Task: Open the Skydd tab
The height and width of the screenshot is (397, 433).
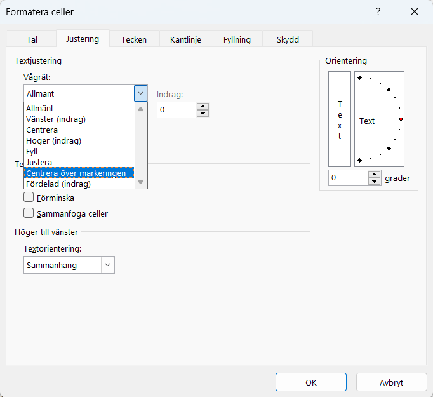Action: [x=288, y=39]
